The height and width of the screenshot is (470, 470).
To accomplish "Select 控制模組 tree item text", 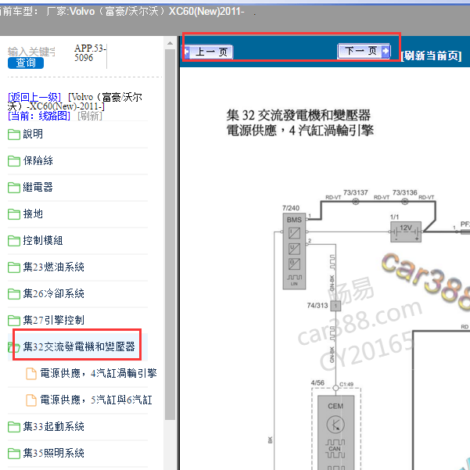I will (43, 240).
